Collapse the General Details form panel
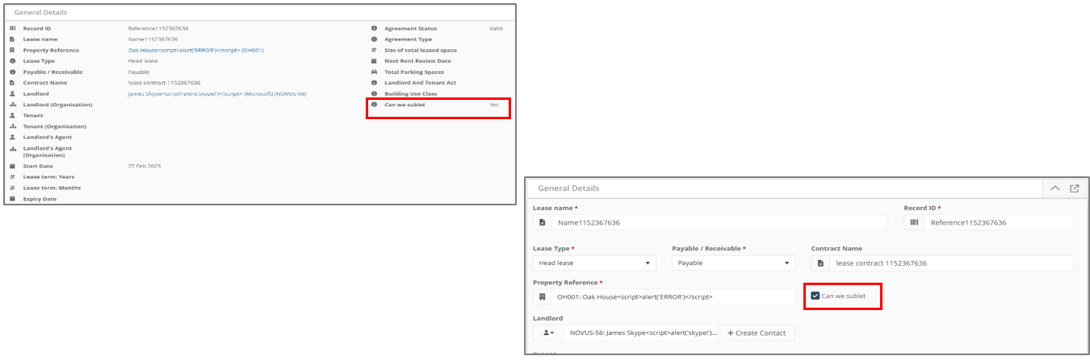The height and width of the screenshot is (360, 1090). 1054,188
